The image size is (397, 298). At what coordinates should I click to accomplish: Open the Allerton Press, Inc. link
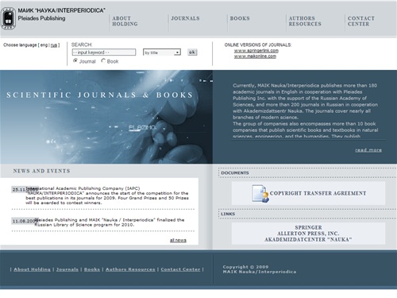308,234
